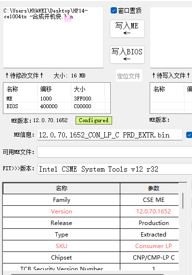The height and width of the screenshot is (275, 192).
Task: Click the 可用ME文件 input field
Action: pyautogui.click(x=115, y=152)
